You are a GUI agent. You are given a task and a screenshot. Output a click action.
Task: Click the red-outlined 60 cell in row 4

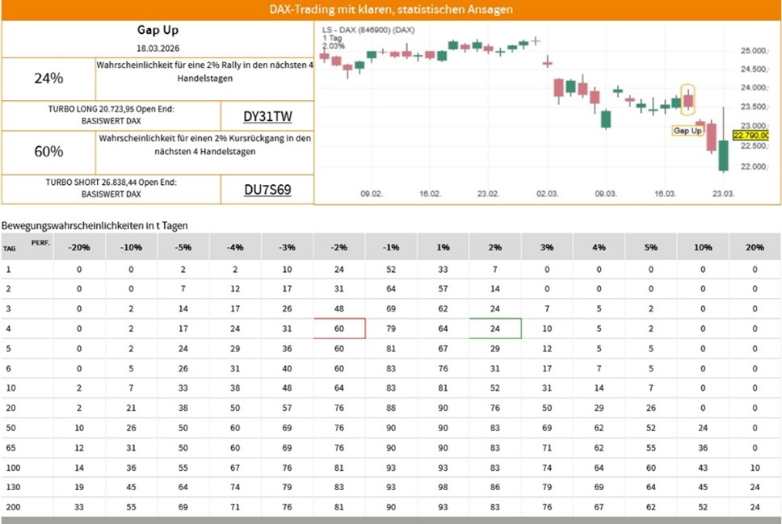pos(339,328)
